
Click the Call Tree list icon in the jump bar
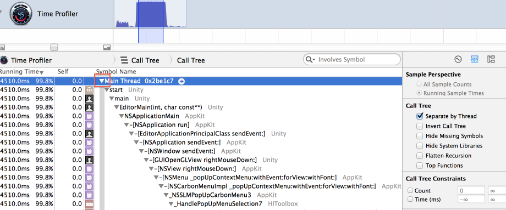tap(124, 60)
